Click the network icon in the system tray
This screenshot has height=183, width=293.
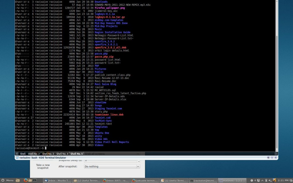266,180
